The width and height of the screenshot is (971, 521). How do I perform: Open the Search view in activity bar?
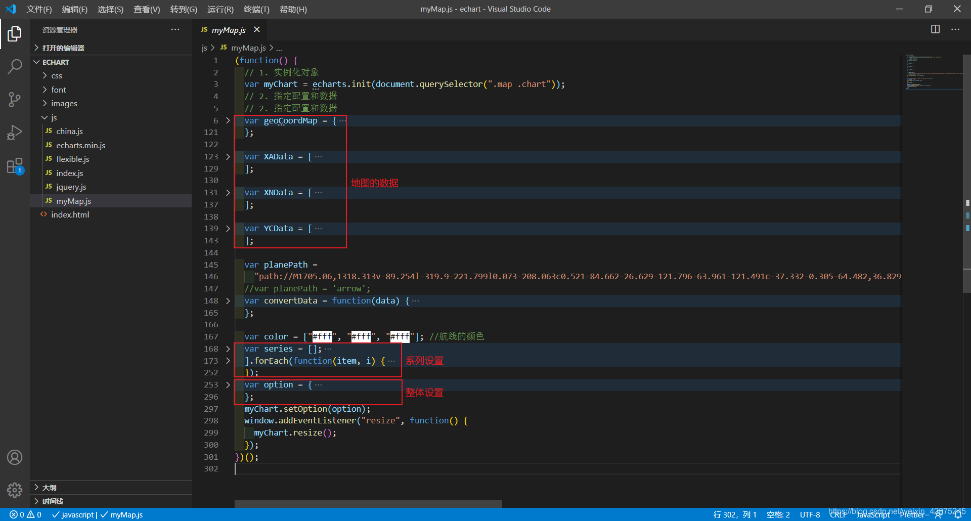coord(15,66)
